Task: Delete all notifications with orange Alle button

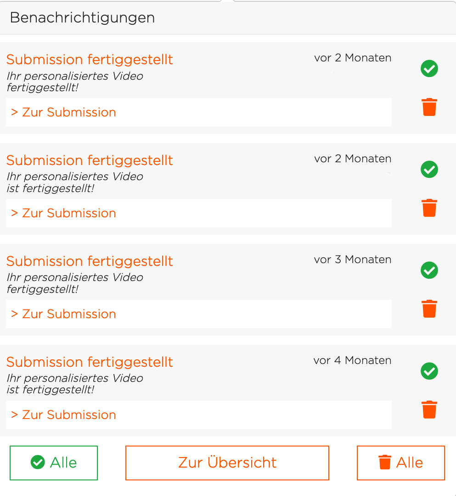Action: 401,463
